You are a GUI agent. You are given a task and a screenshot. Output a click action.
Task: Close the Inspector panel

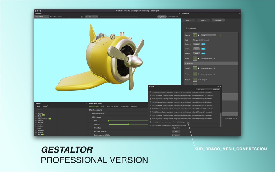[240, 14]
